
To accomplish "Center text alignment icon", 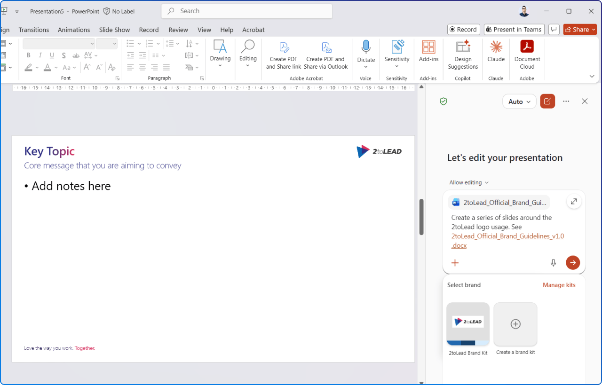I will click(143, 67).
